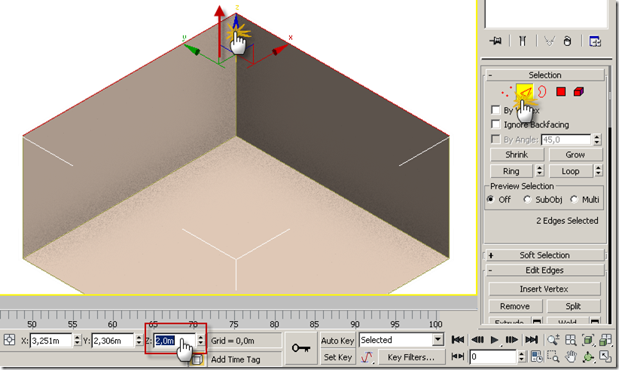Image resolution: width=619 pixels, height=370 pixels.
Task: Enable Ignore Backfacing checkbox
Action: point(496,124)
